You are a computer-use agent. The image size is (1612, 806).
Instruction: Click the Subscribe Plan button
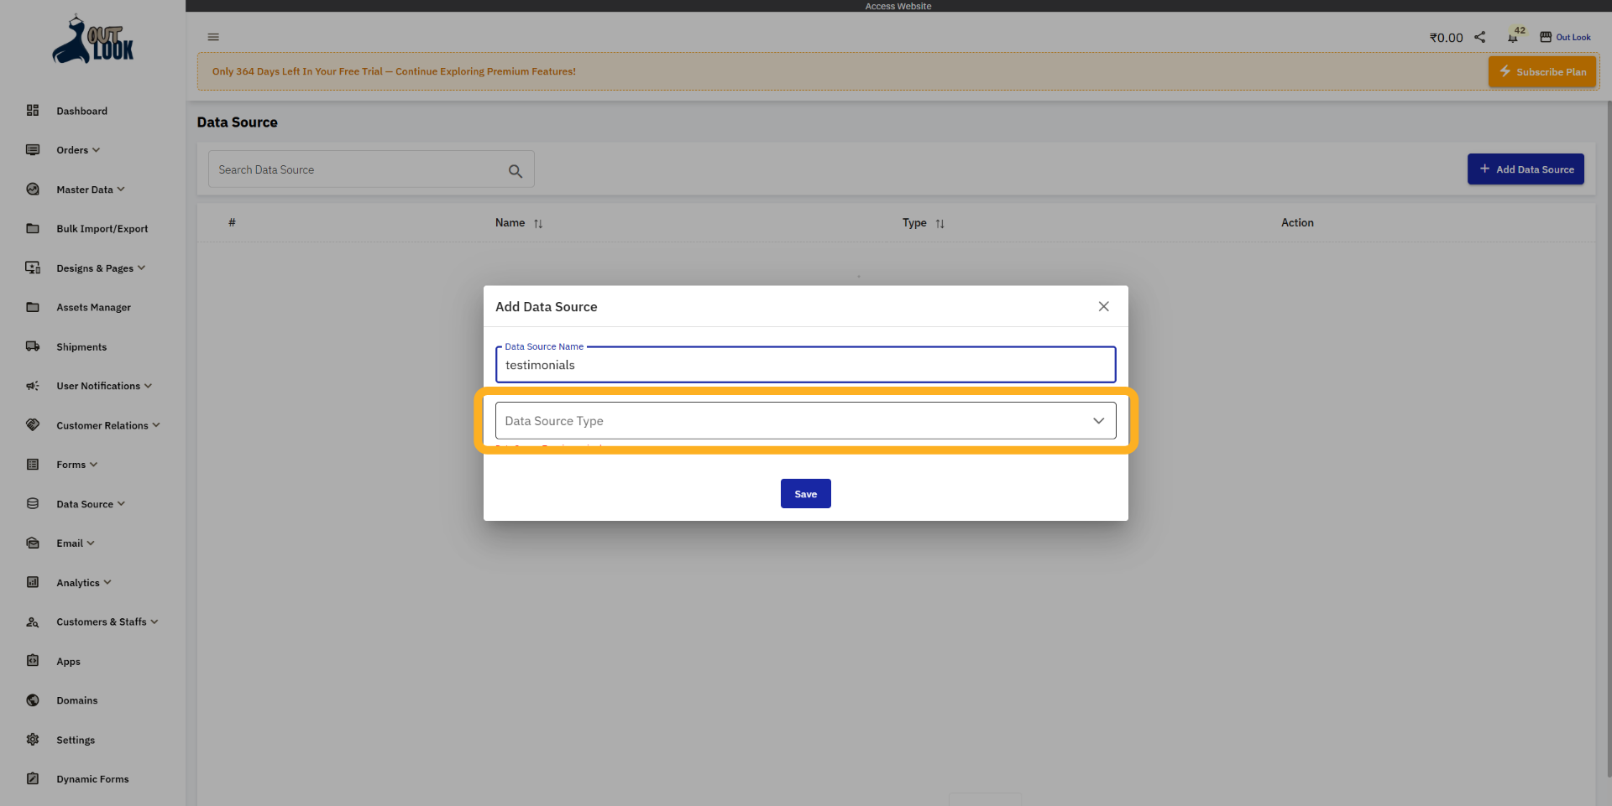click(1541, 71)
